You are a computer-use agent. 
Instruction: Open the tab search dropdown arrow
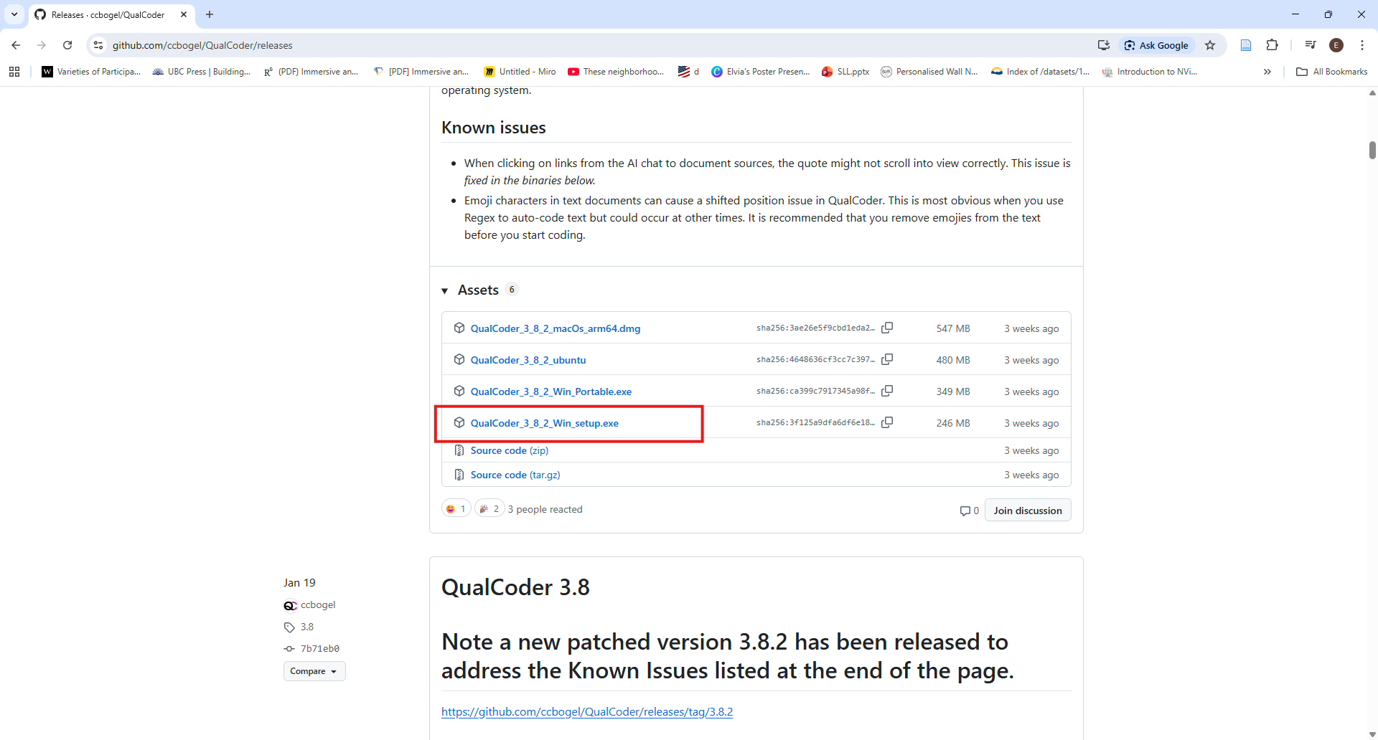click(x=14, y=14)
